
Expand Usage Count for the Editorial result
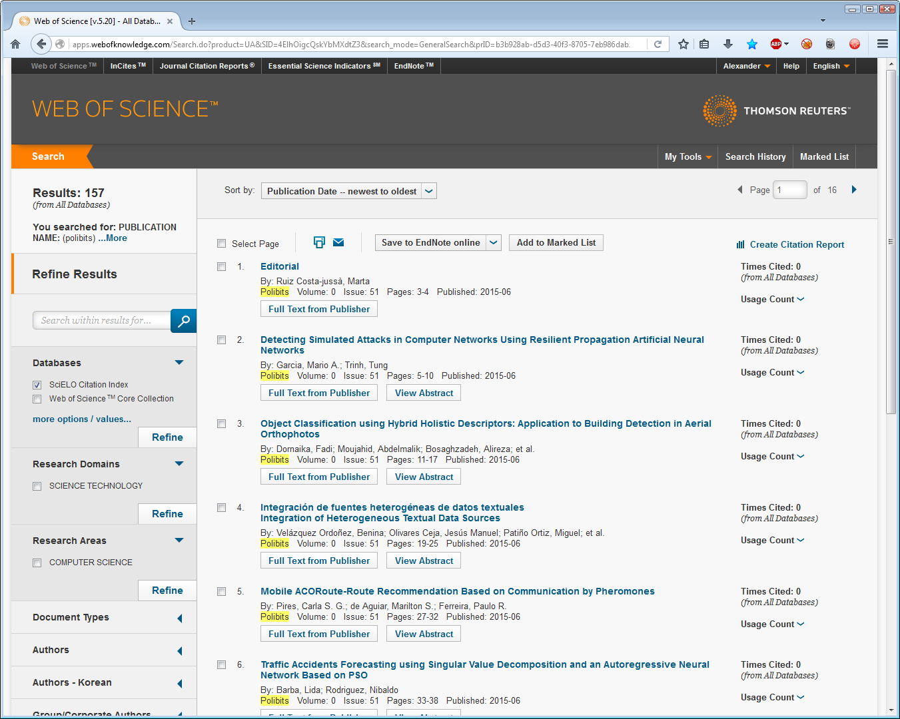(772, 299)
